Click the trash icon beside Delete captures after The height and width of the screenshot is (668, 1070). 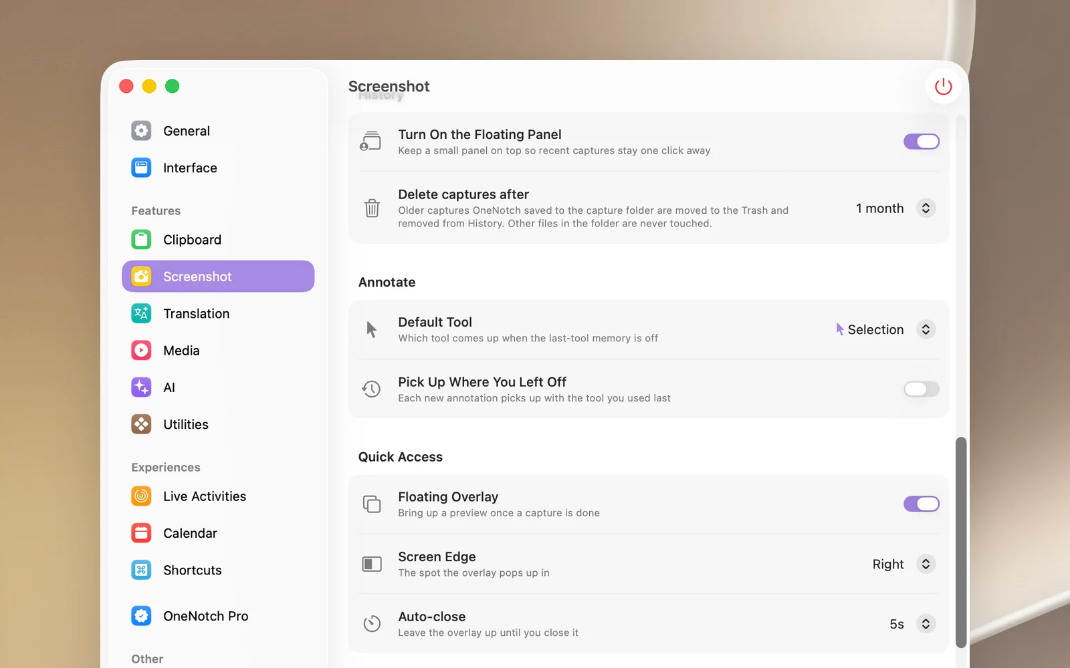tap(372, 208)
